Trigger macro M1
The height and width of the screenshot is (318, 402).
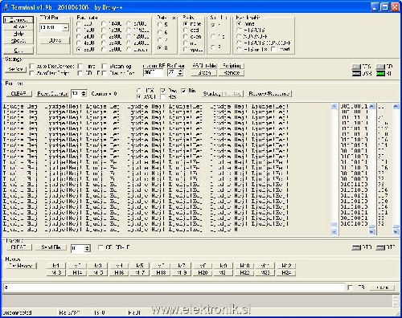pos(55,266)
